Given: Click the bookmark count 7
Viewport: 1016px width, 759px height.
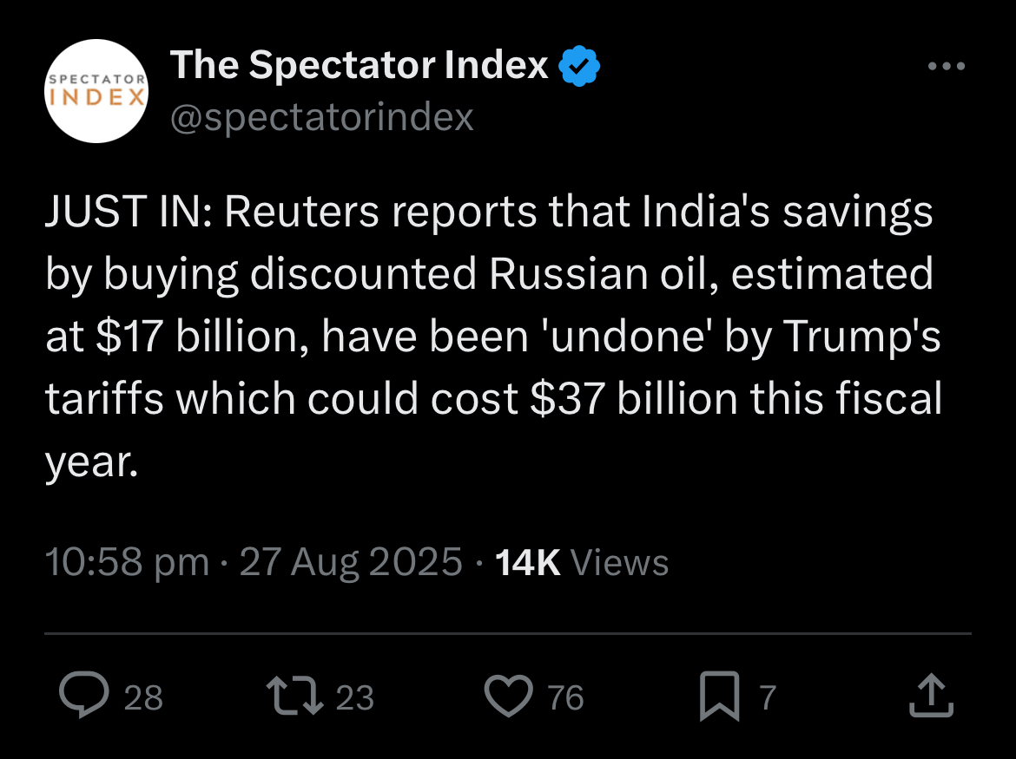Looking at the screenshot, I should [767, 697].
